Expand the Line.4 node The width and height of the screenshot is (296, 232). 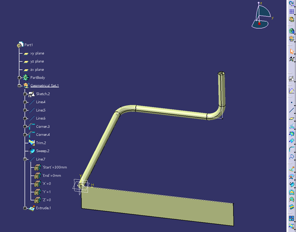[x=25, y=102]
